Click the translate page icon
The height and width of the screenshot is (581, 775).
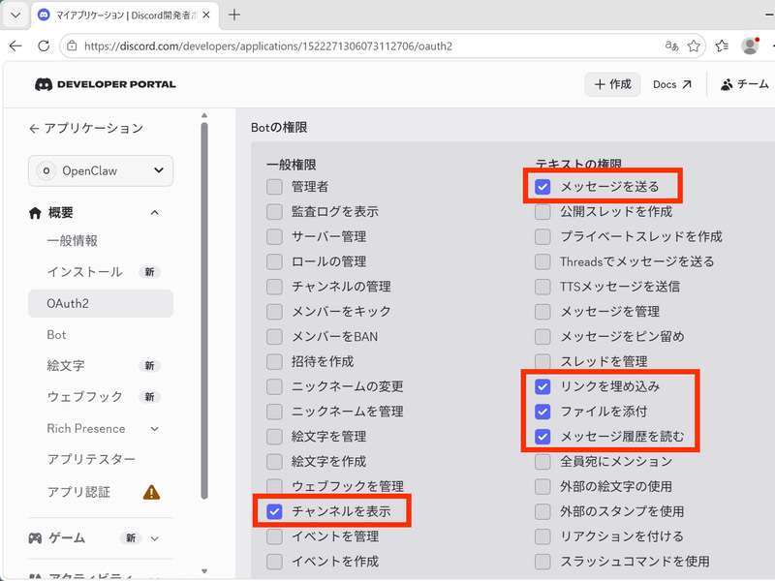tap(671, 46)
